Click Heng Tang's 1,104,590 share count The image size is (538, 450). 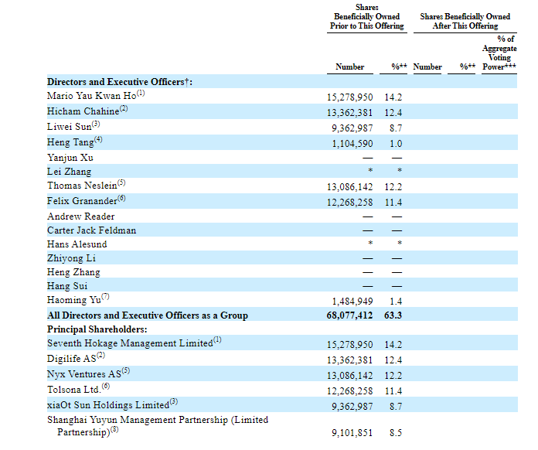[x=352, y=144]
